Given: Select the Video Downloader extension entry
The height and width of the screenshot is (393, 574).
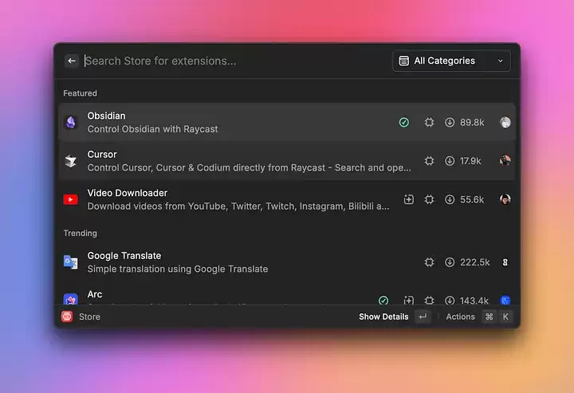Looking at the screenshot, I should [239, 199].
